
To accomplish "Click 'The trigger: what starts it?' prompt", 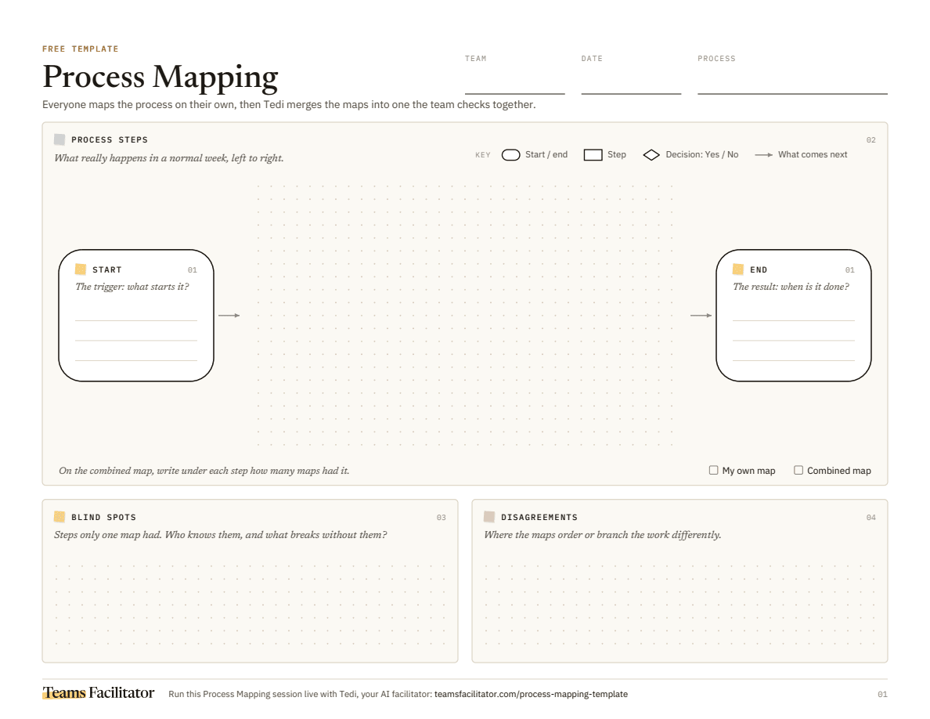I will 132,287.
